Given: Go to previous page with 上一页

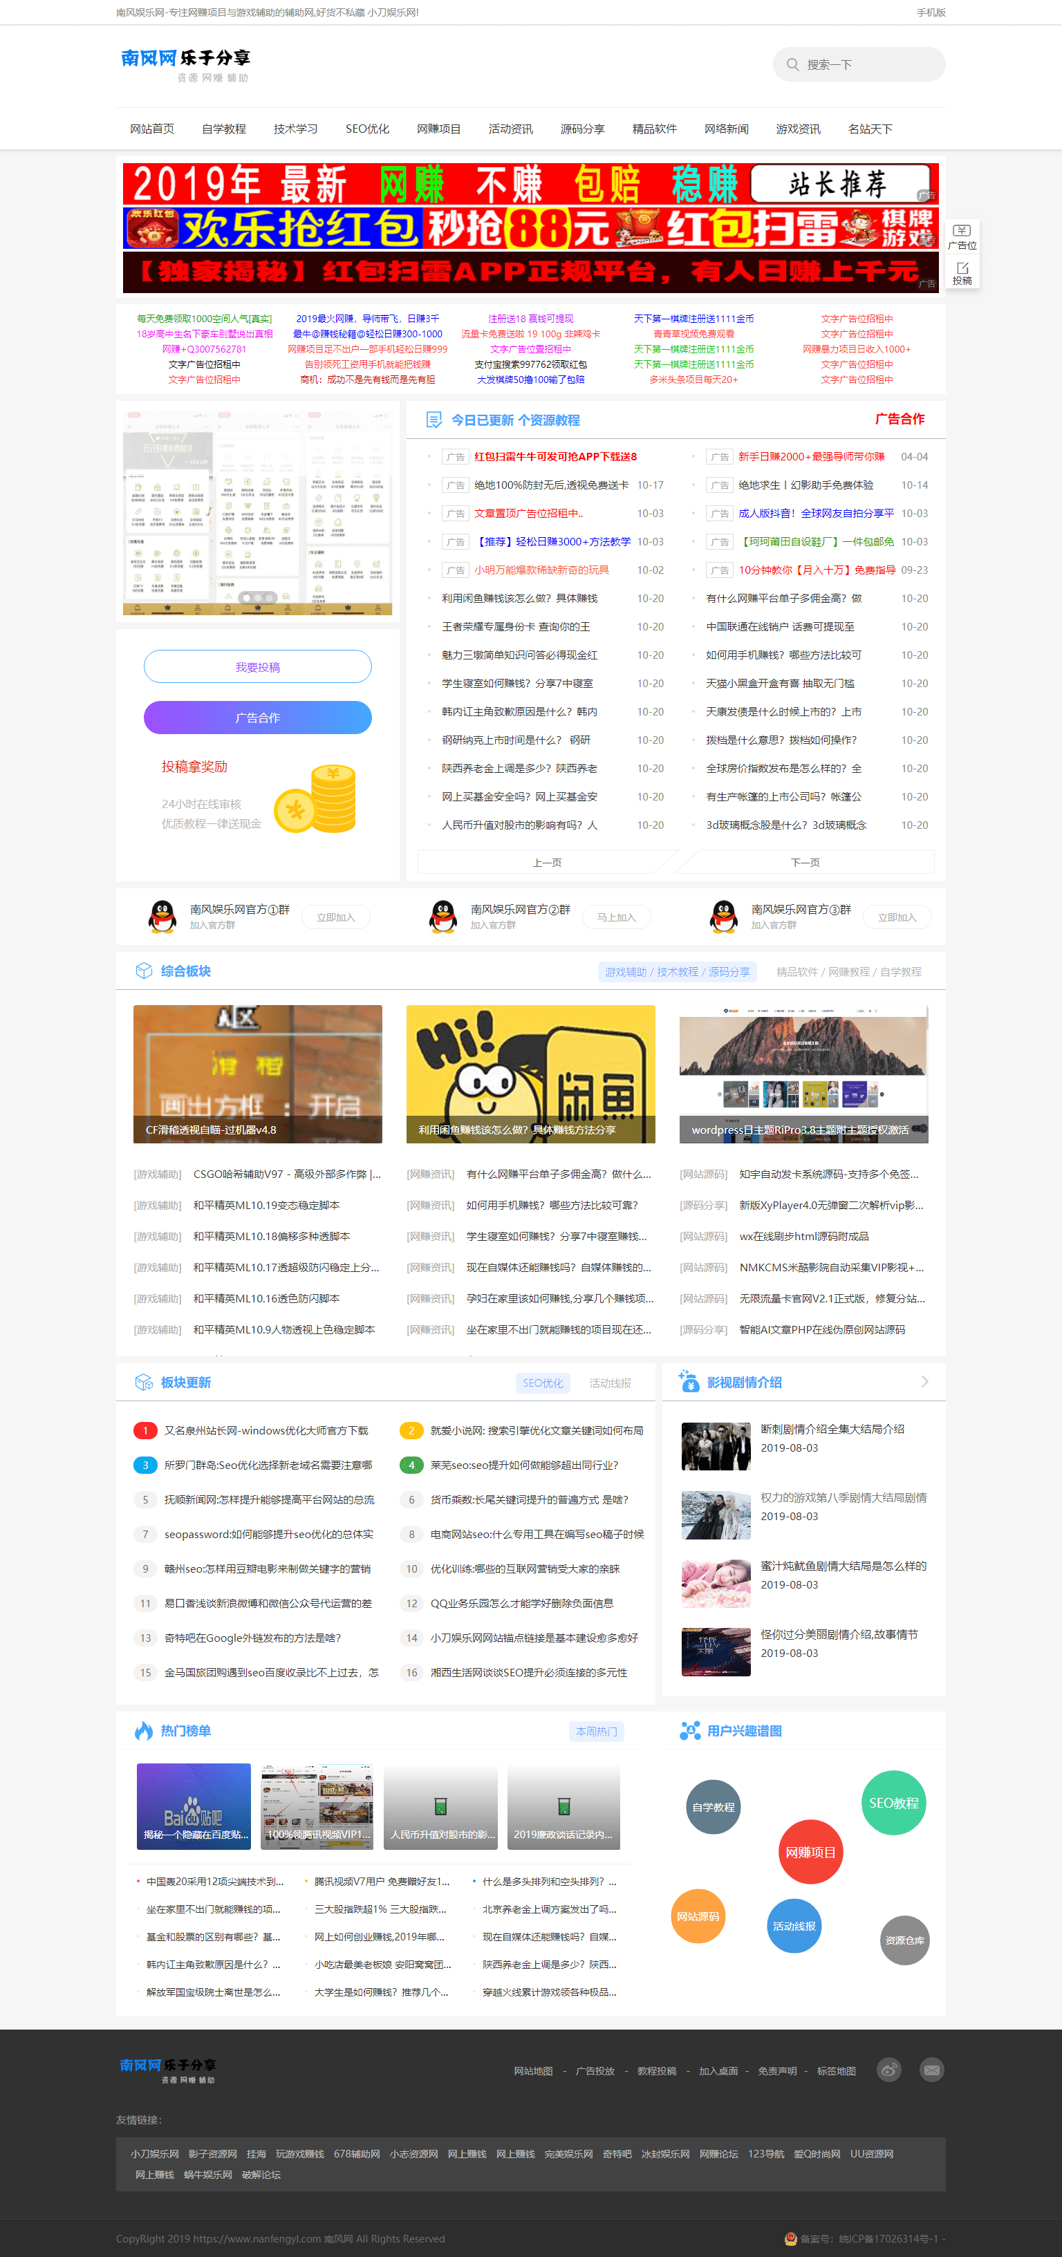Looking at the screenshot, I should (x=547, y=862).
